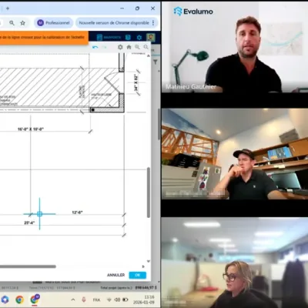The width and height of the screenshot is (308, 308).
Task: Open the Rapports menu
Action: click(x=109, y=38)
